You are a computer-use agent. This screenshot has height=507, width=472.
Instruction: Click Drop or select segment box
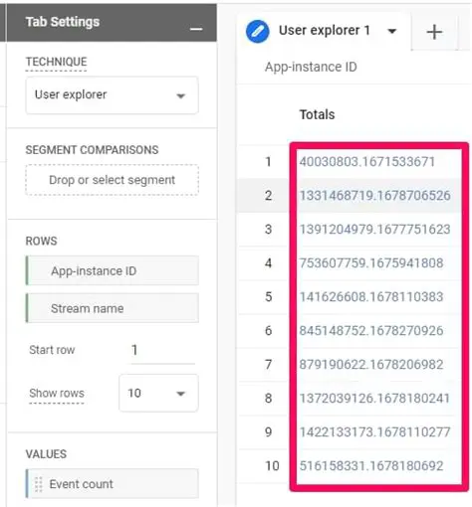click(x=113, y=180)
